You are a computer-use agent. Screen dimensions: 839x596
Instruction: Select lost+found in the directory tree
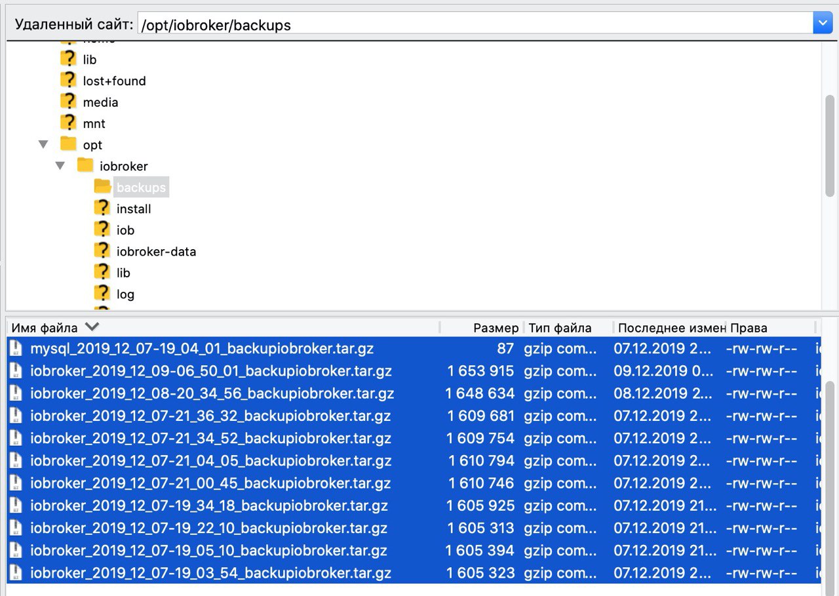click(x=114, y=81)
